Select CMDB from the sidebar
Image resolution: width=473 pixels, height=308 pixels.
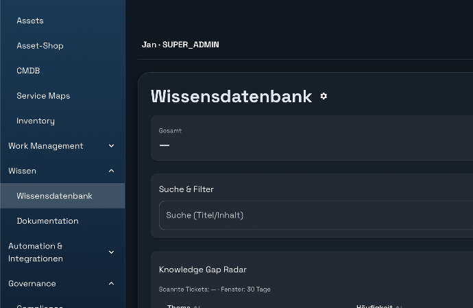pyautogui.click(x=28, y=71)
